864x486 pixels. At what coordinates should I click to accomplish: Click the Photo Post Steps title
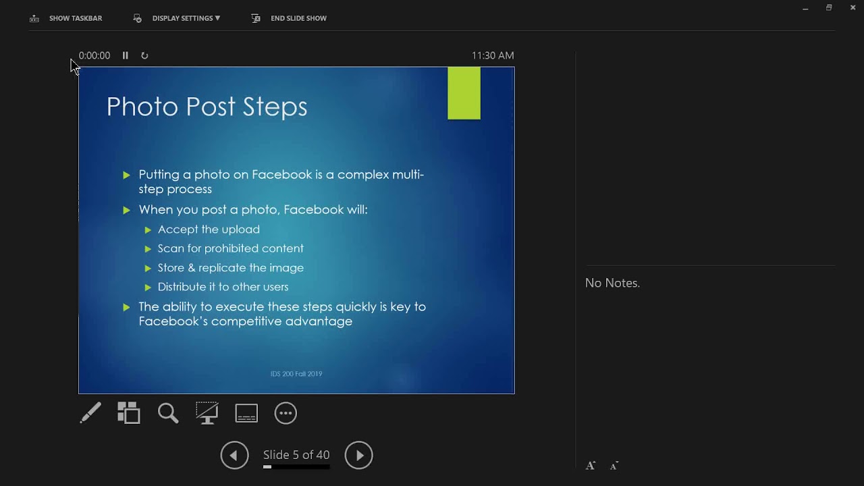pyautogui.click(x=207, y=107)
